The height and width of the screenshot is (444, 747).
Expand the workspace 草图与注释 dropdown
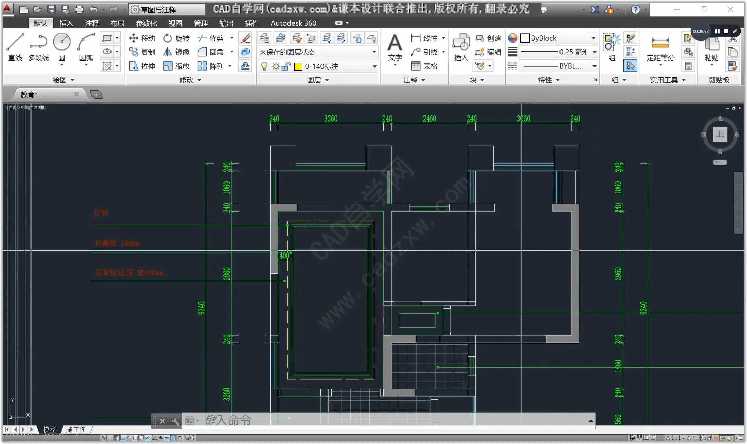167,10
